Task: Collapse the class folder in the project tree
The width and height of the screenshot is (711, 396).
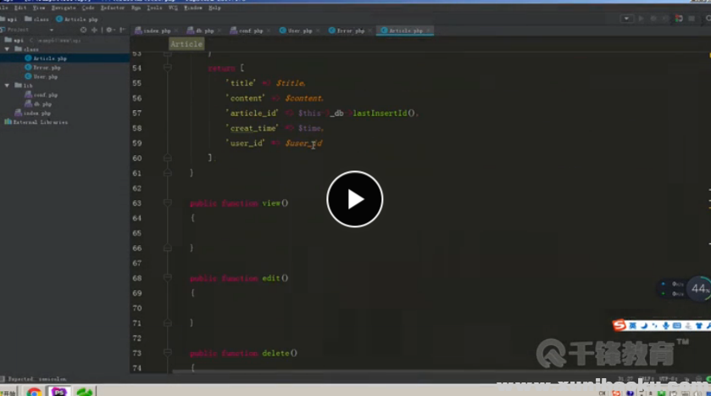Action: point(7,49)
